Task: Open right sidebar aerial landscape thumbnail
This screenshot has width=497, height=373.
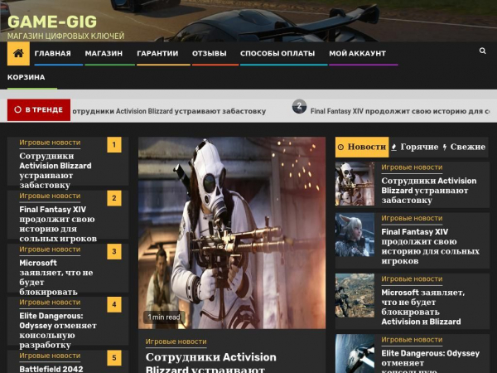Action: pos(355,295)
